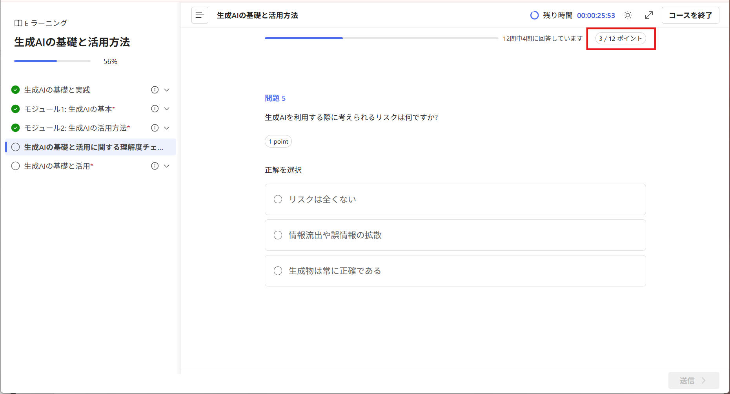
Task: Expand the モジュール2: 生成AIの活用方法 chevron
Action: tap(167, 128)
